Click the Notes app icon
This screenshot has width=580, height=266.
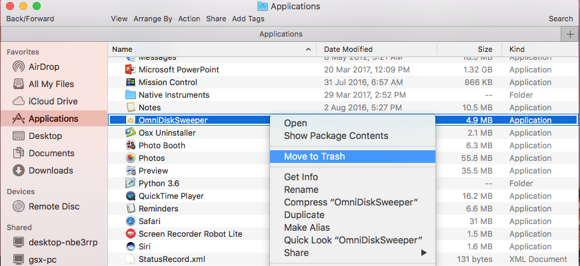coord(131,108)
